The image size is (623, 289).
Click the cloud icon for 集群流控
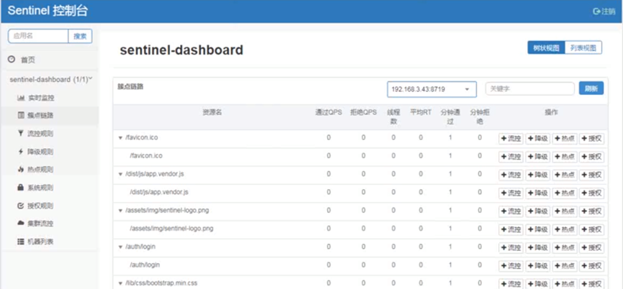point(21,223)
